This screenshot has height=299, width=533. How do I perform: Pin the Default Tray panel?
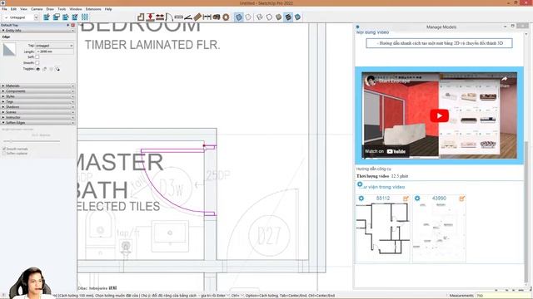[68, 25]
